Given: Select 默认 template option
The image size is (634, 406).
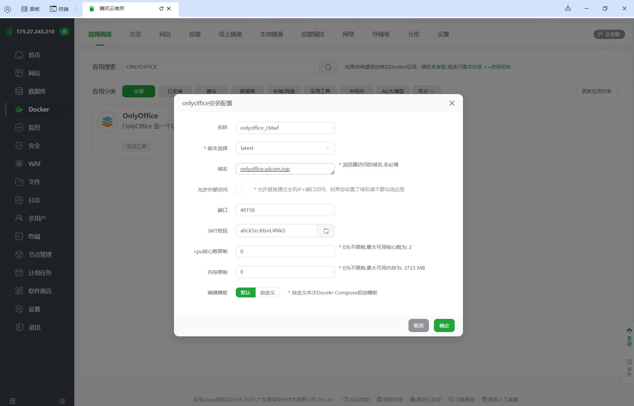Looking at the screenshot, I should click(x=245, y=292).
